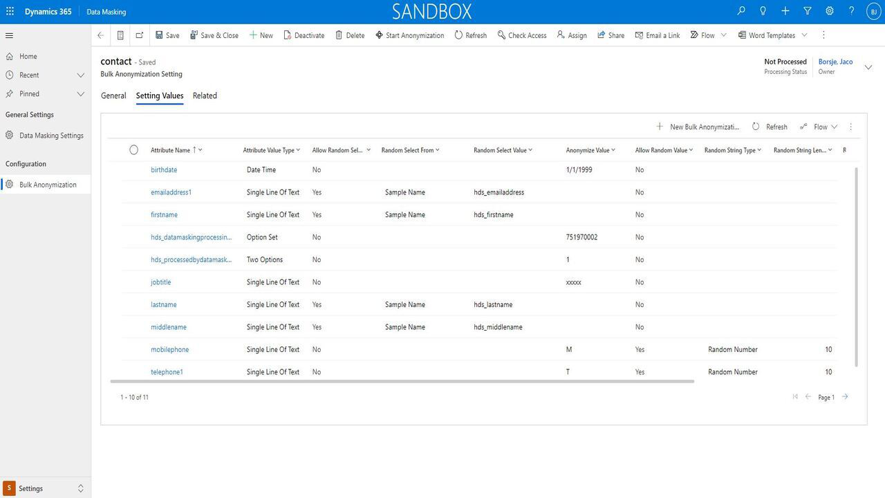Viewport: 885px width, 498px height.
Task: Click the Start Anonymization icon
Action: 379,35
